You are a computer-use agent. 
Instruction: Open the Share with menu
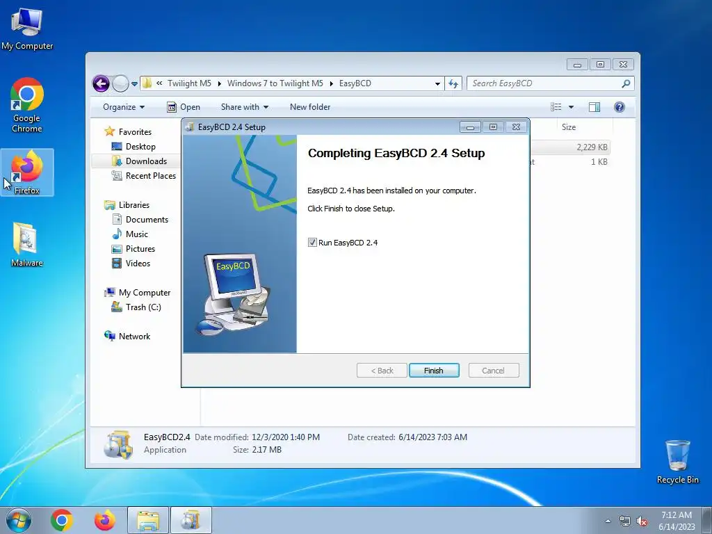pyautogui.click(x=244, y=107)
